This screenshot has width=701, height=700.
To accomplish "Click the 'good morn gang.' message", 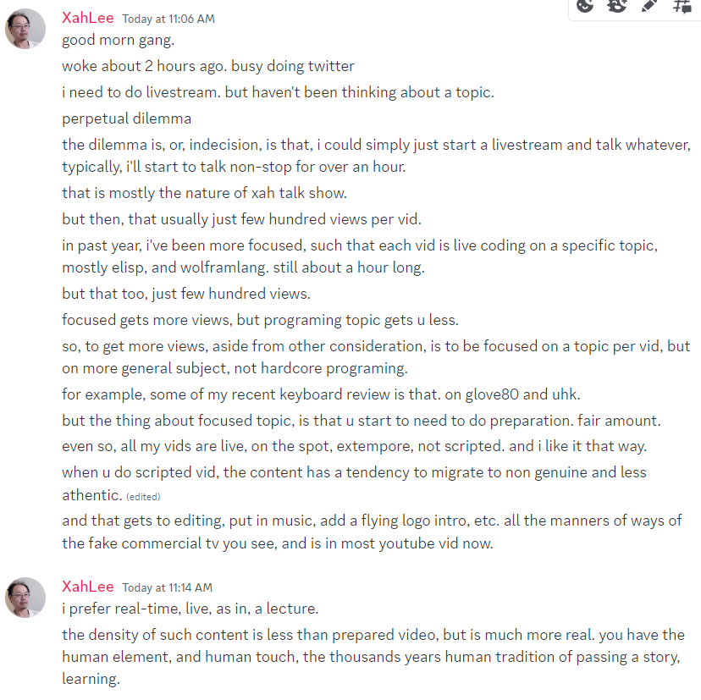I will [118, 40].
